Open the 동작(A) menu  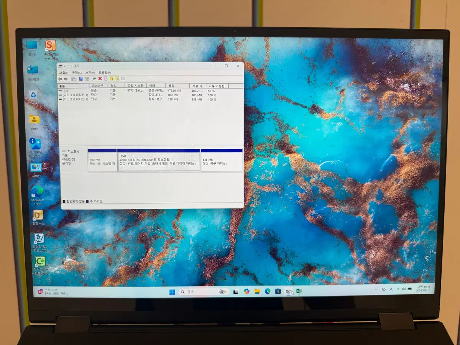click(x=77, y=73)
